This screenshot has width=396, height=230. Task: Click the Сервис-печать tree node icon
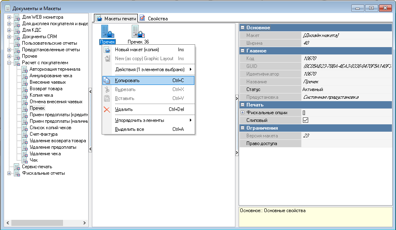click(x=17, y=167)
